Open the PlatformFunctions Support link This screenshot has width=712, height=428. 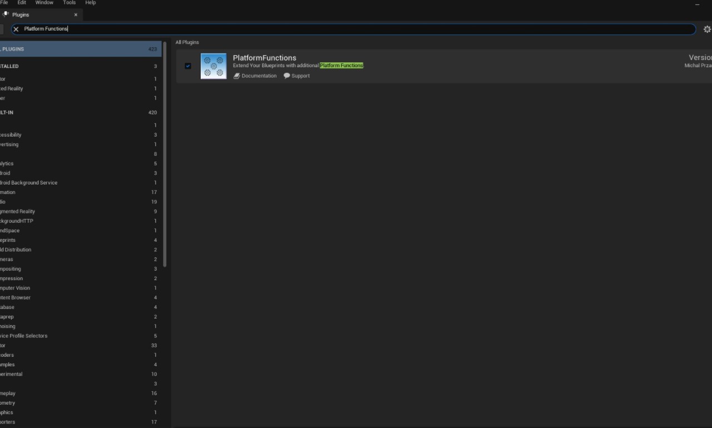click(300, 76)
